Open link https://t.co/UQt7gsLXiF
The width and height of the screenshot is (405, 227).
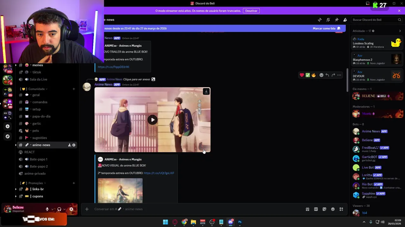coord(159,173)
